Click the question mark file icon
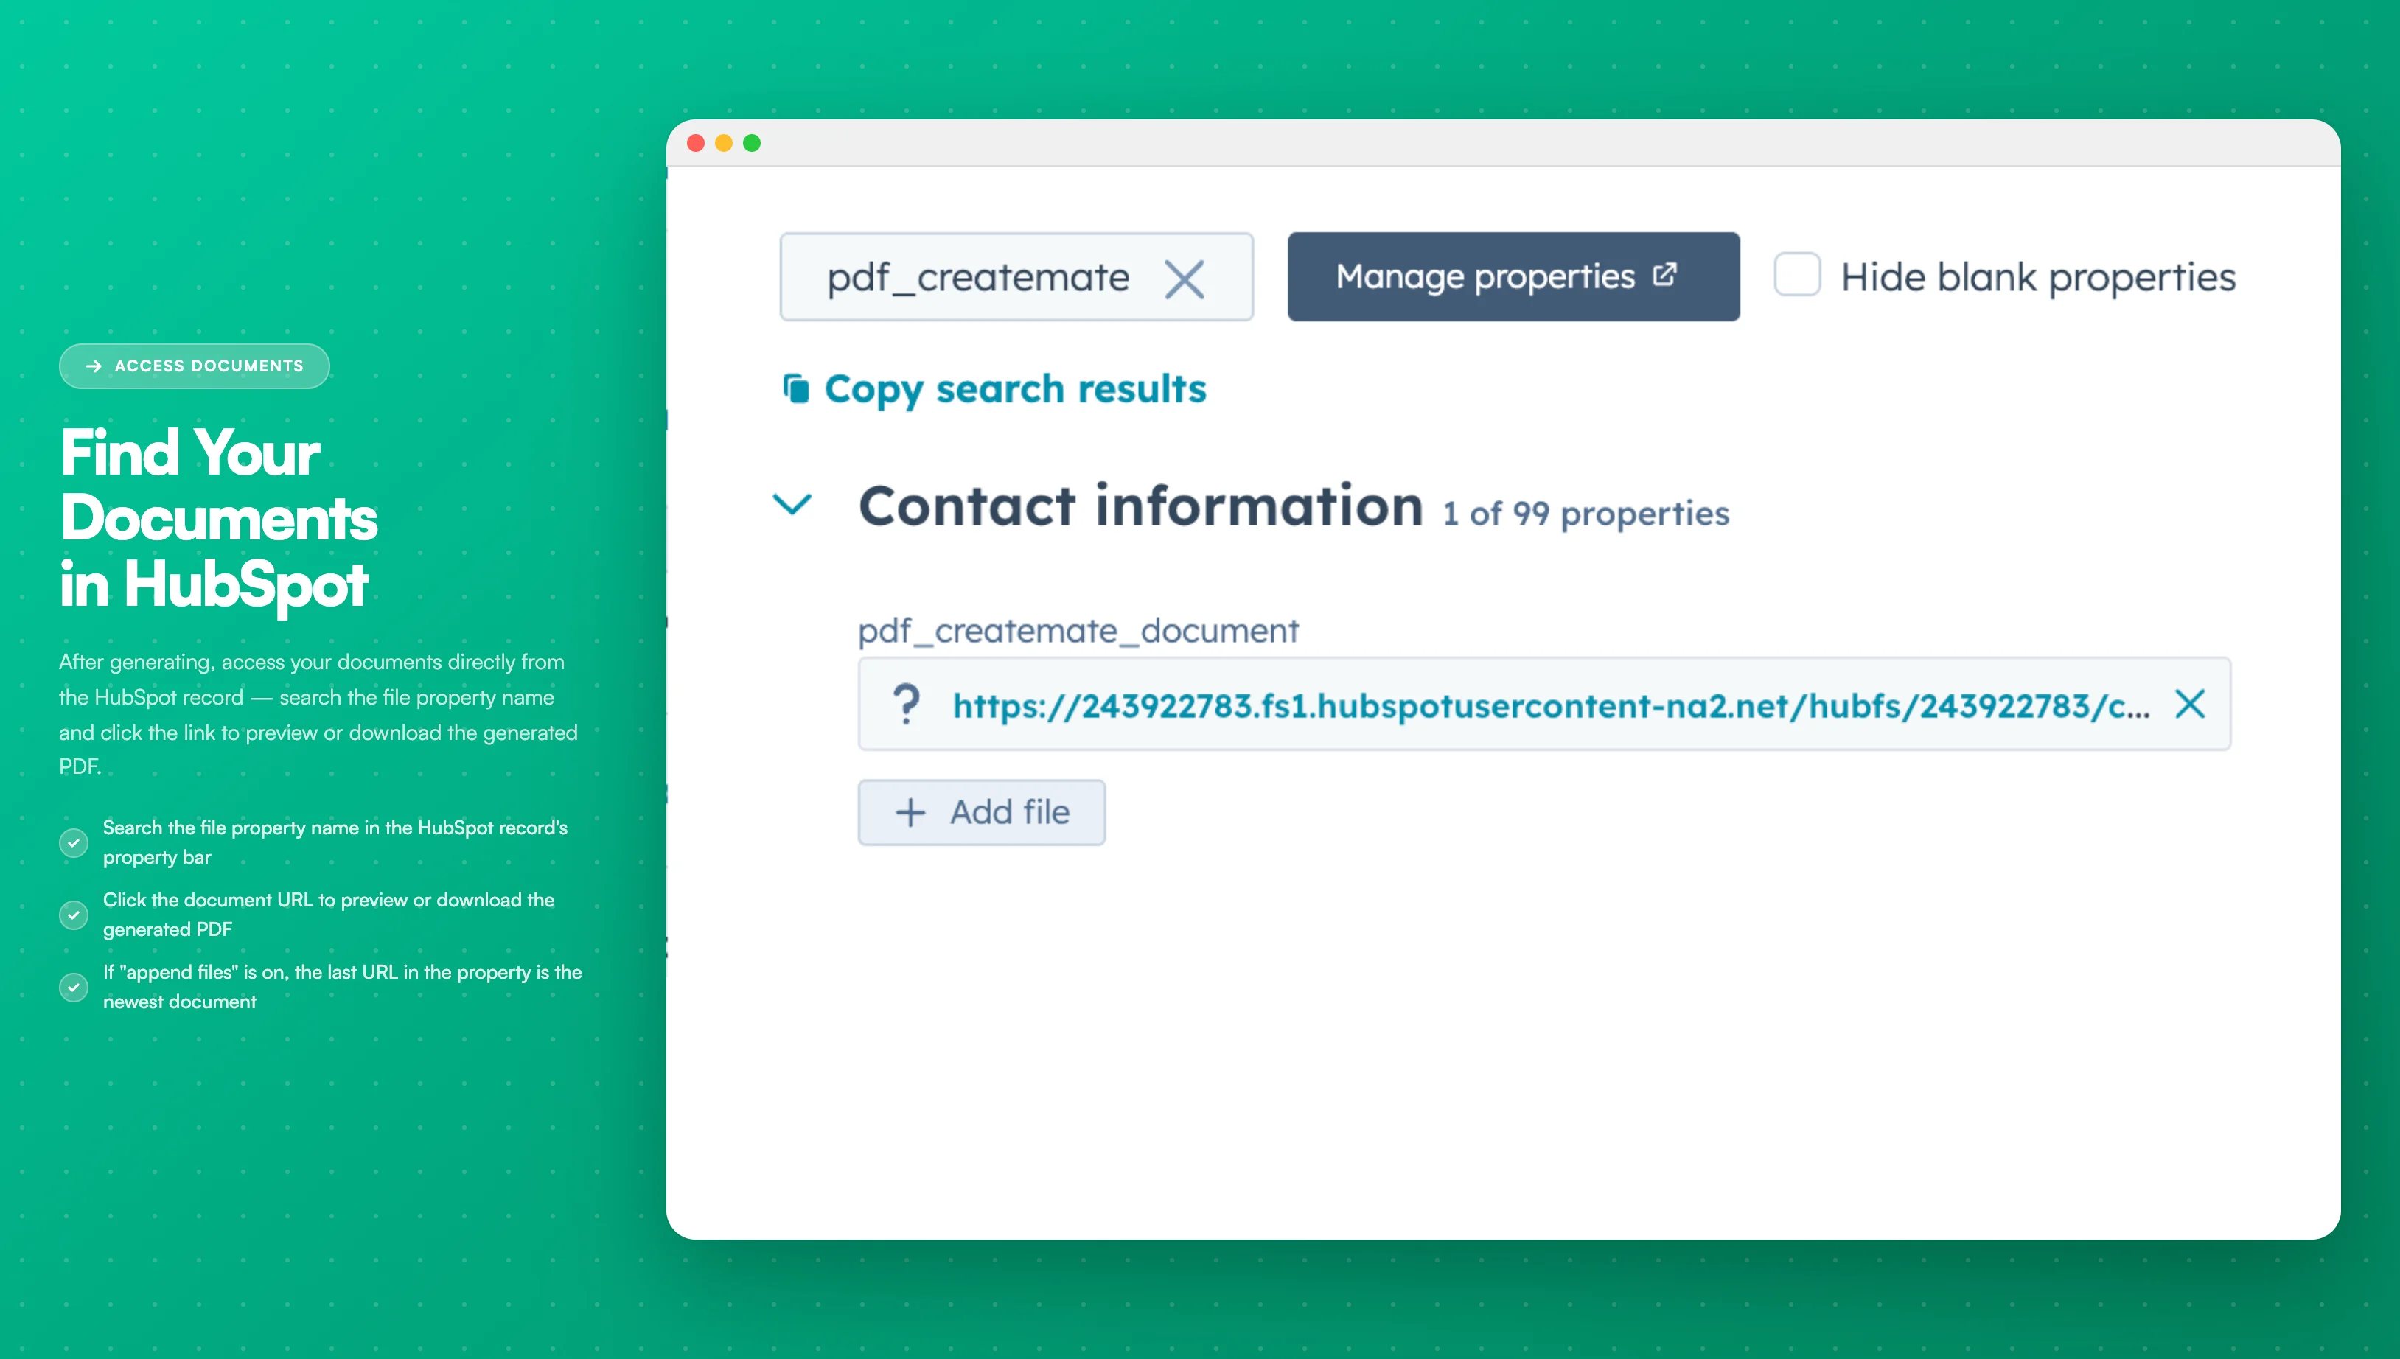 [905, 704]
